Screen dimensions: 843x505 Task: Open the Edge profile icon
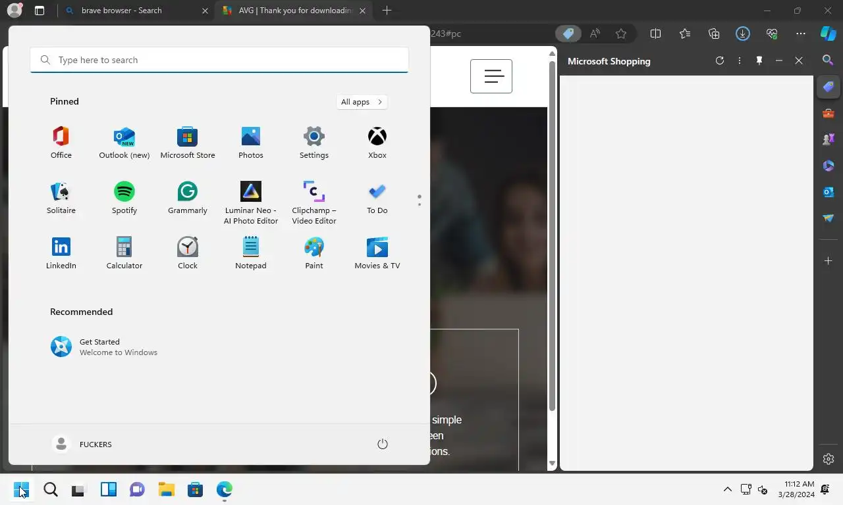14,11
